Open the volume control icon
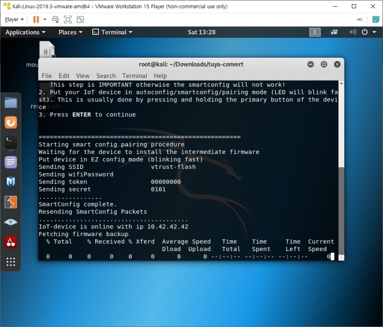Viewport: 383px width, 327px height. [352, 32]
